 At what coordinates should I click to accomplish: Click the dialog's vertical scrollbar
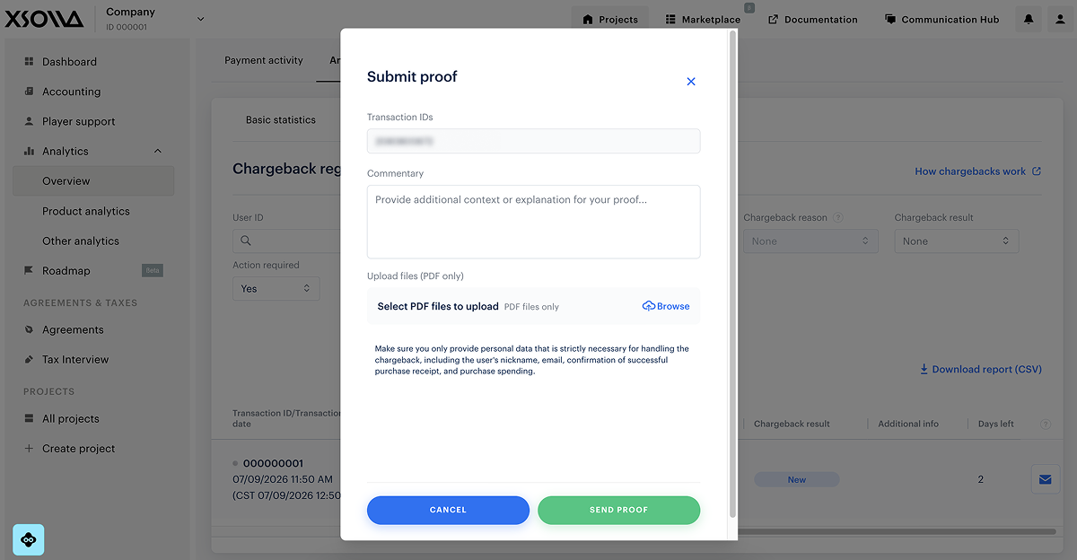point(733,274)
